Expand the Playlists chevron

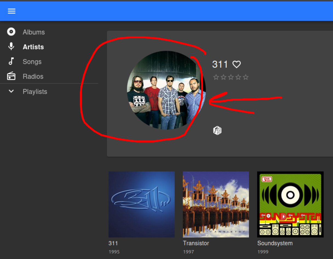coord(11,91)
